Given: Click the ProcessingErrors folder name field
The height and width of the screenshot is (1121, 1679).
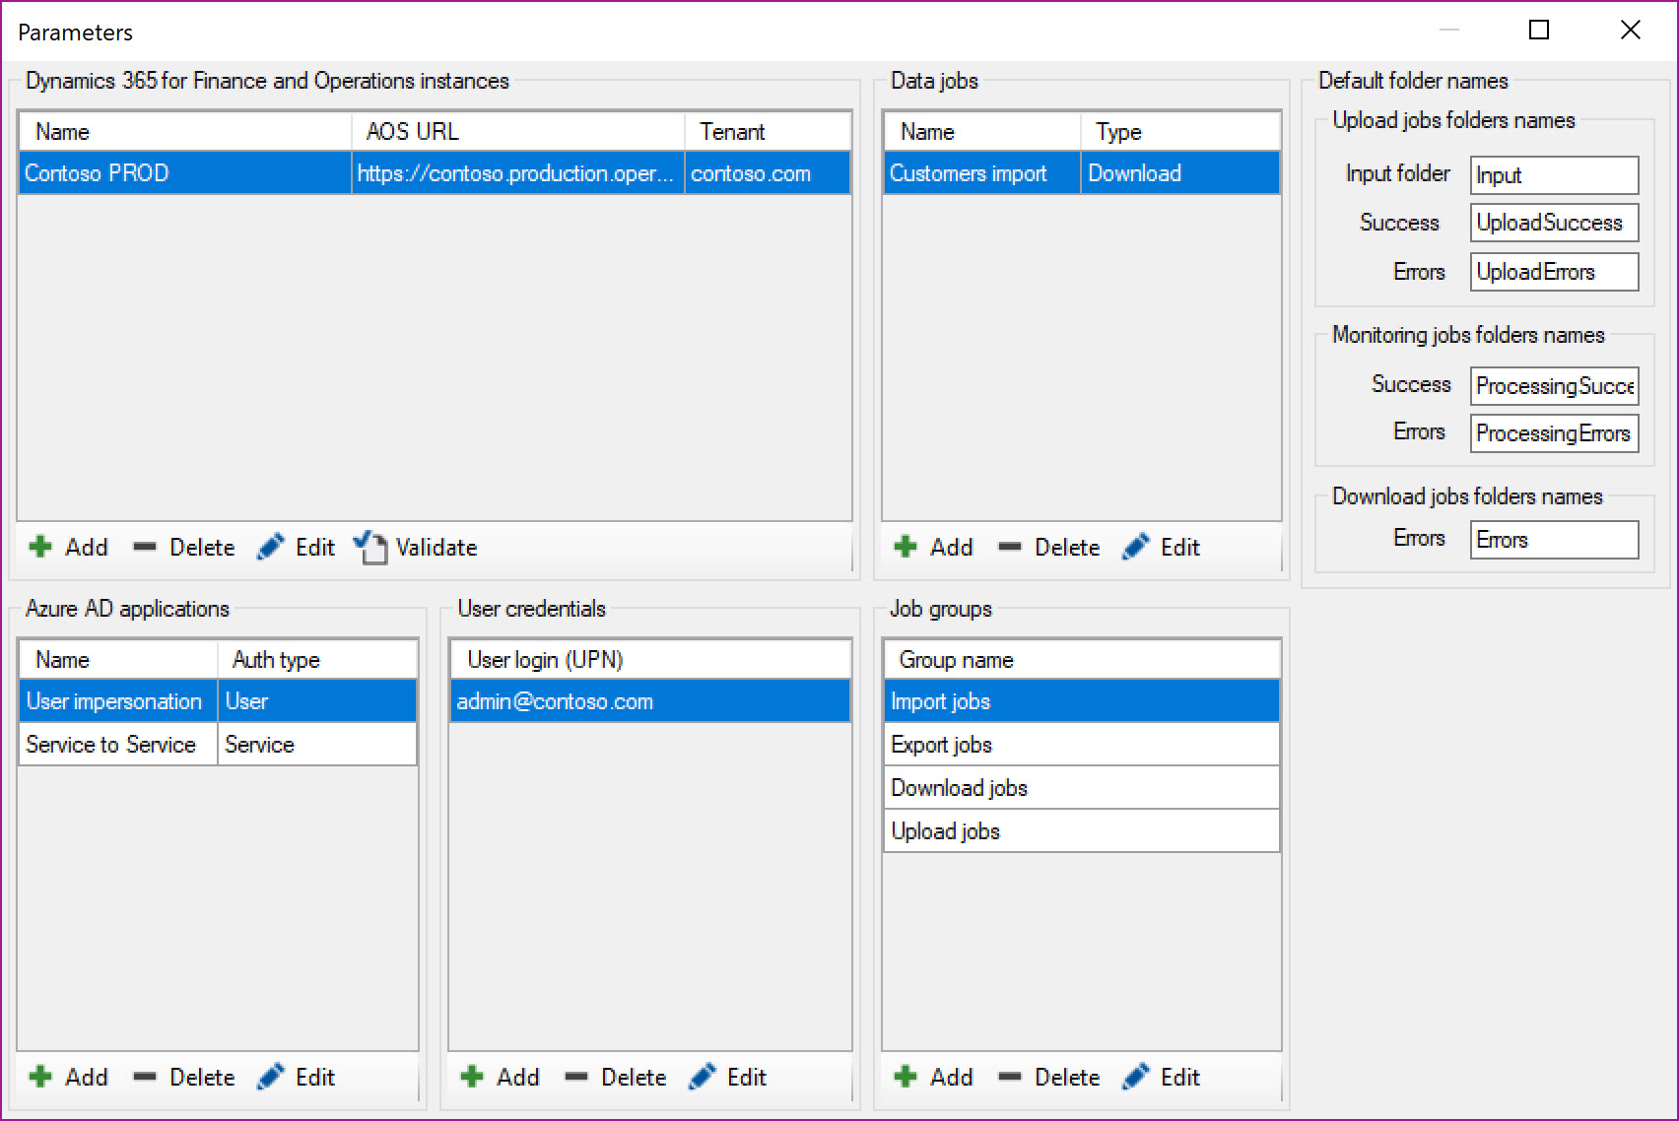Looking at the screenshot, I should [1555, 433].
